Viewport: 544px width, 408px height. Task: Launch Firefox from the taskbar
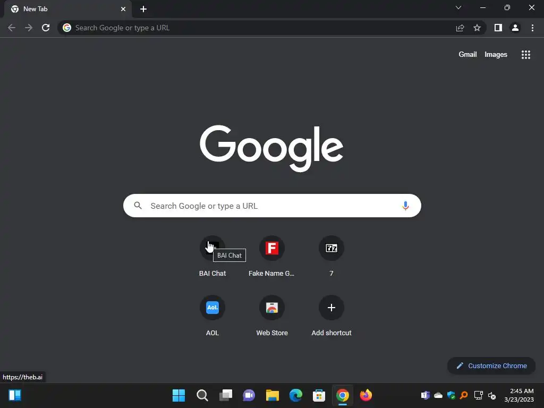pos(365,395)
